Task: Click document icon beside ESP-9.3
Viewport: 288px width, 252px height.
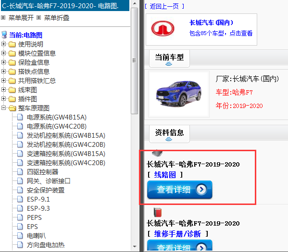Action: [20, 208]
